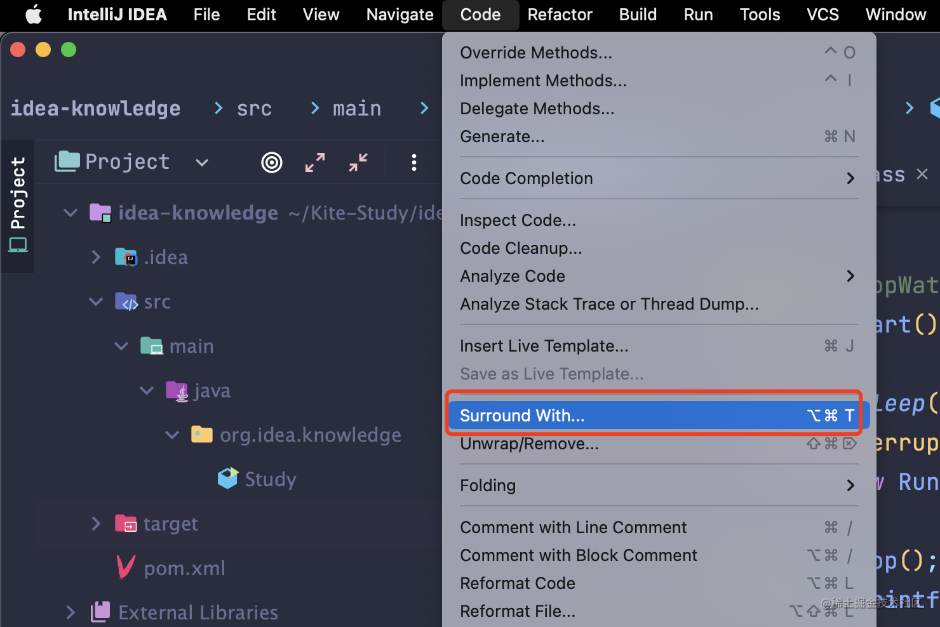The width and height of the screenshot is (940, 627).
Task: Open the Folding submenu
Action: (659, 485)
